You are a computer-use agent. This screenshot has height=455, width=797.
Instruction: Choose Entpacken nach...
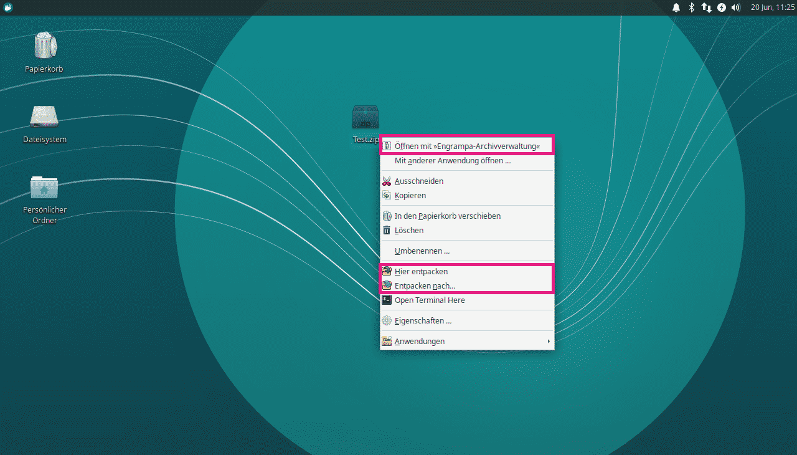[x=467, y=285]
